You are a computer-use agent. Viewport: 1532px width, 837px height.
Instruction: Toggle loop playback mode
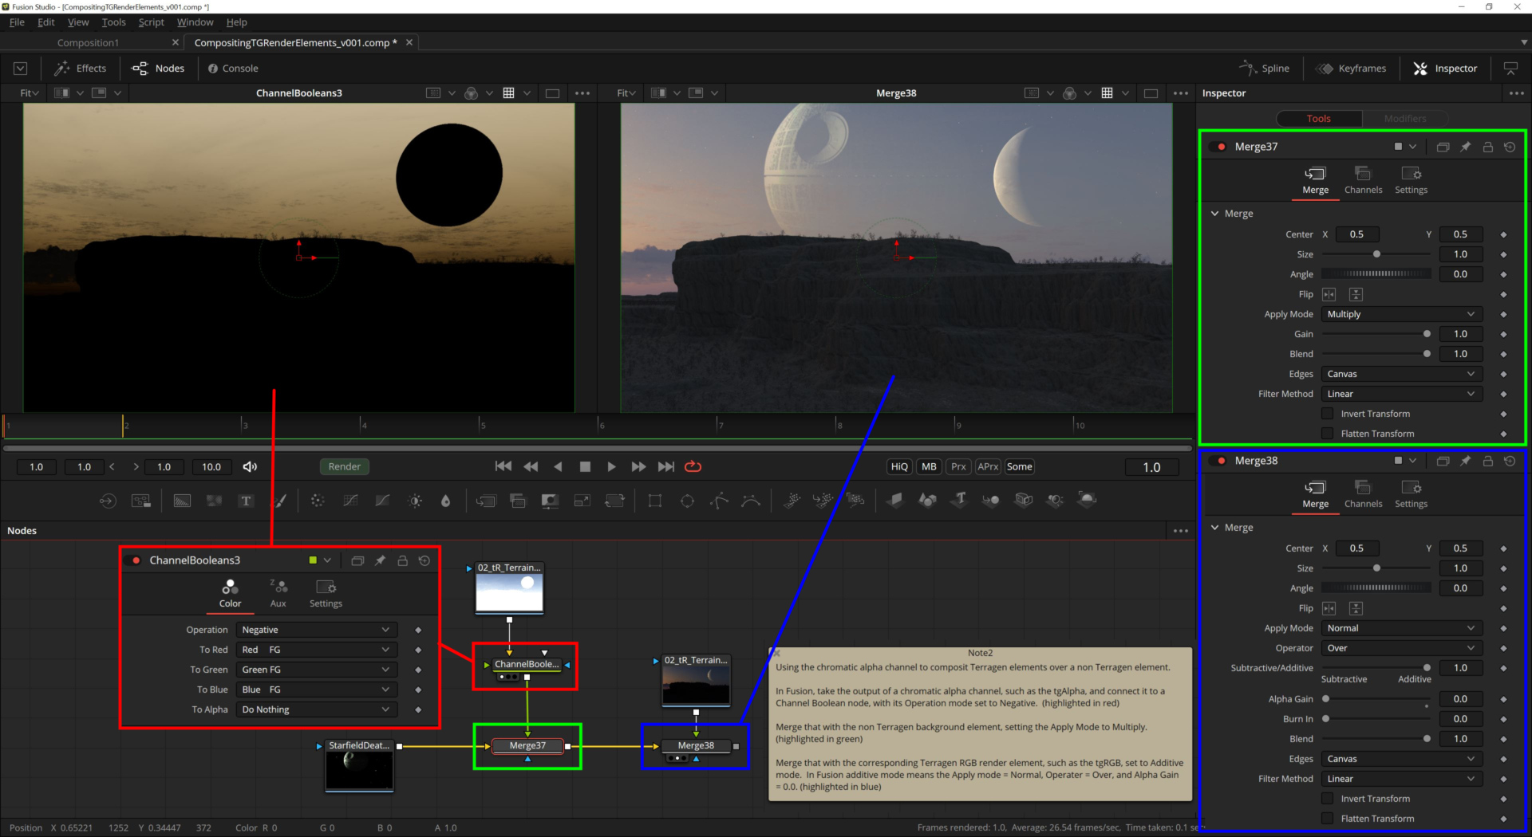point(693,467)
